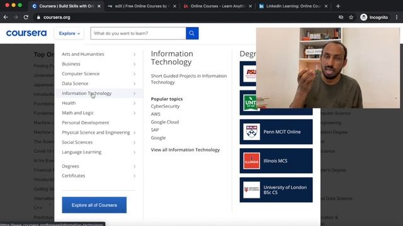403x226 pixels.
Task: Open the Penn MCIT Online degree card
Action: 276,132
